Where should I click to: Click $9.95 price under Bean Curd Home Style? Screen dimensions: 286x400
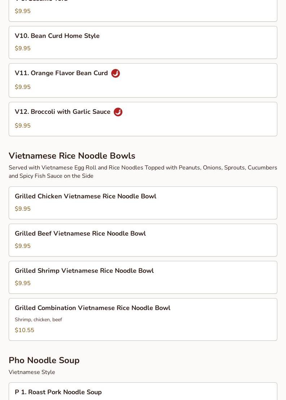coord(23,48)
